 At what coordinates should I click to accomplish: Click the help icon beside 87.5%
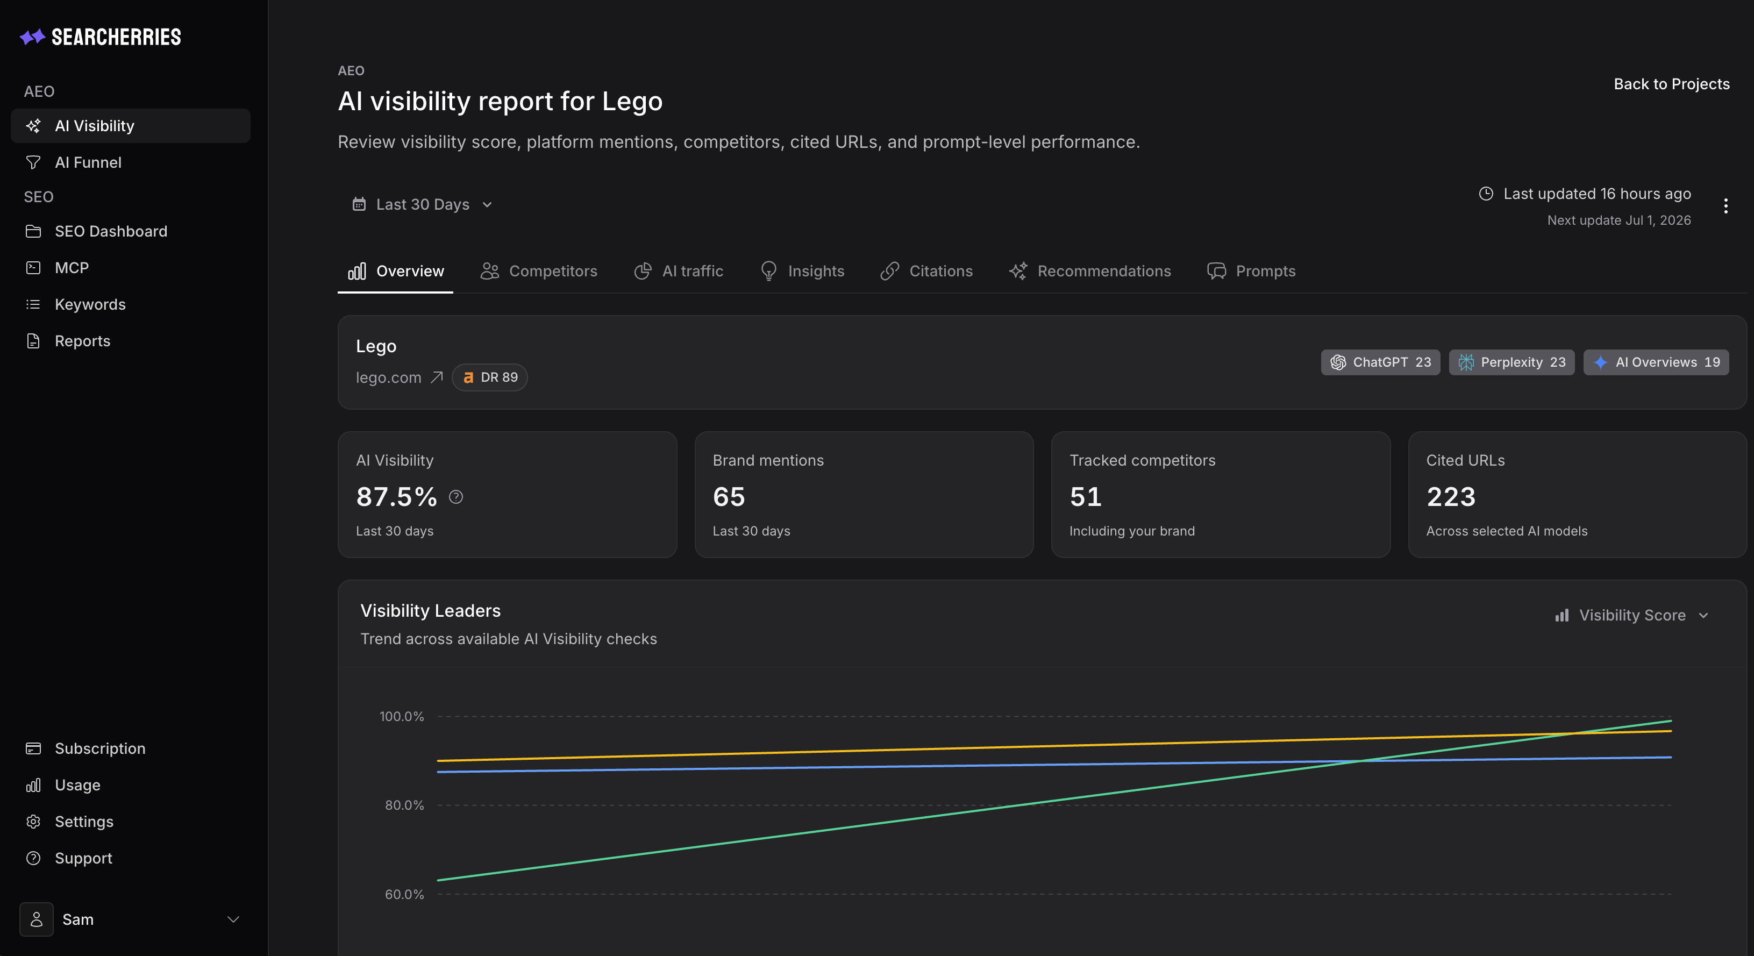(456, 498)
